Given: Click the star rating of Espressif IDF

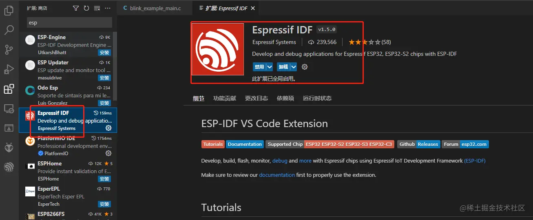Looking at the screenshot, I should click(364, 42).
